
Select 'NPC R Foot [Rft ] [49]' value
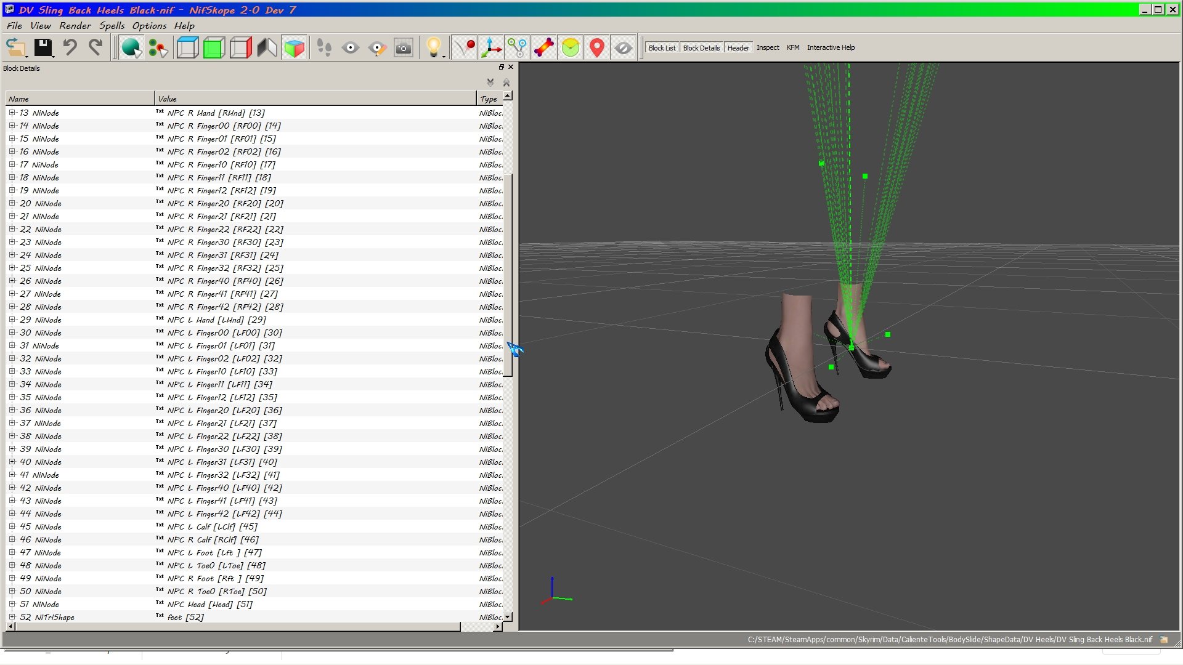click(216, 578)
